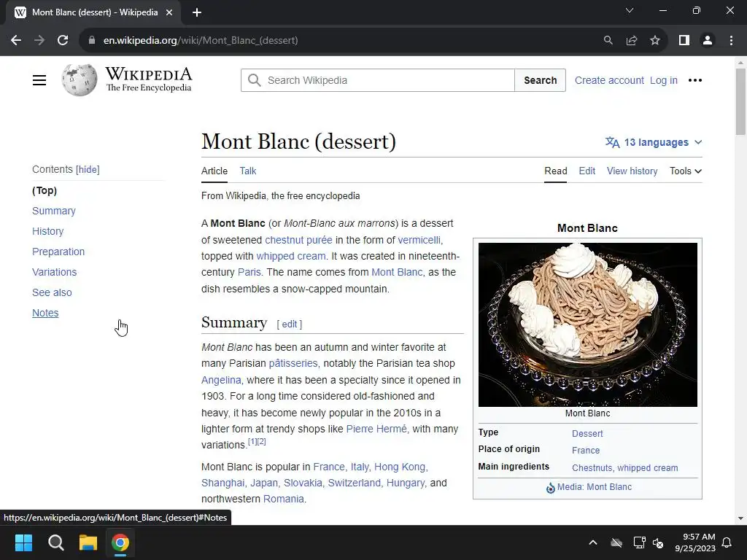Expand the 13 languages dropdown
This screenshot has width=747, height=560.
pyautogui.click(x=654, y=142)
